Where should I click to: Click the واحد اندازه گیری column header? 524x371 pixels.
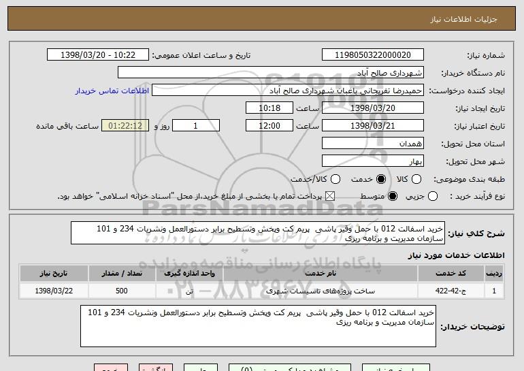(x=189, y=274)
